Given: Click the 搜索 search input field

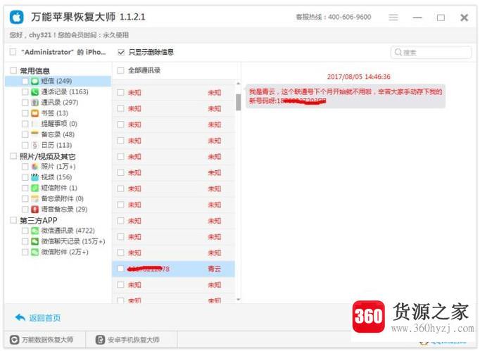Looking at the screenshot, I should pyautogui.click(x=431, y=52).
